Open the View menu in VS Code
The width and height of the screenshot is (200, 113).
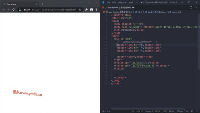click(x=131, y=2)
